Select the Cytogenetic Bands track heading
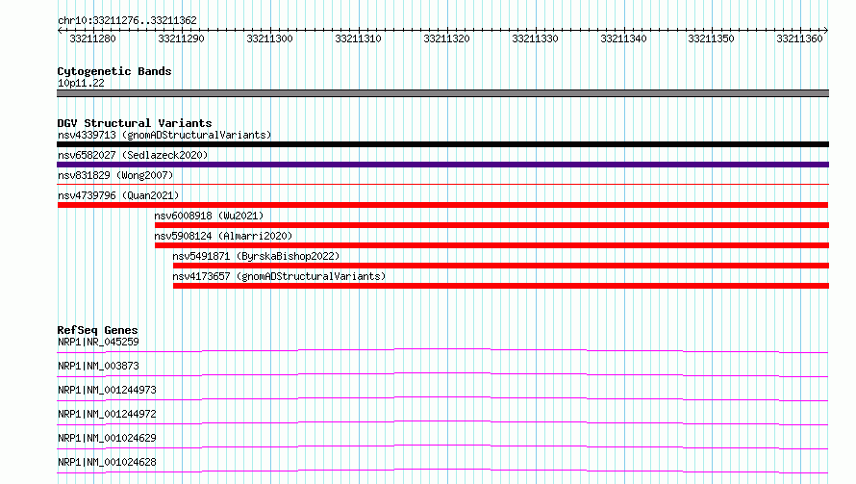The width and height of the screenshot is (856, 484). (x=114, y=71)
